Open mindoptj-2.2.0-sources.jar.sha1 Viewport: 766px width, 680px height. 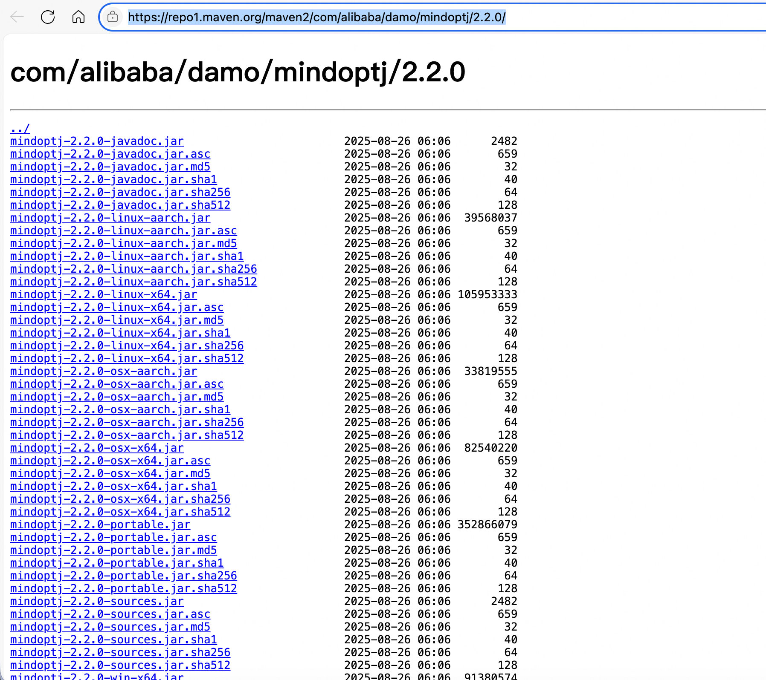(113, 640)
